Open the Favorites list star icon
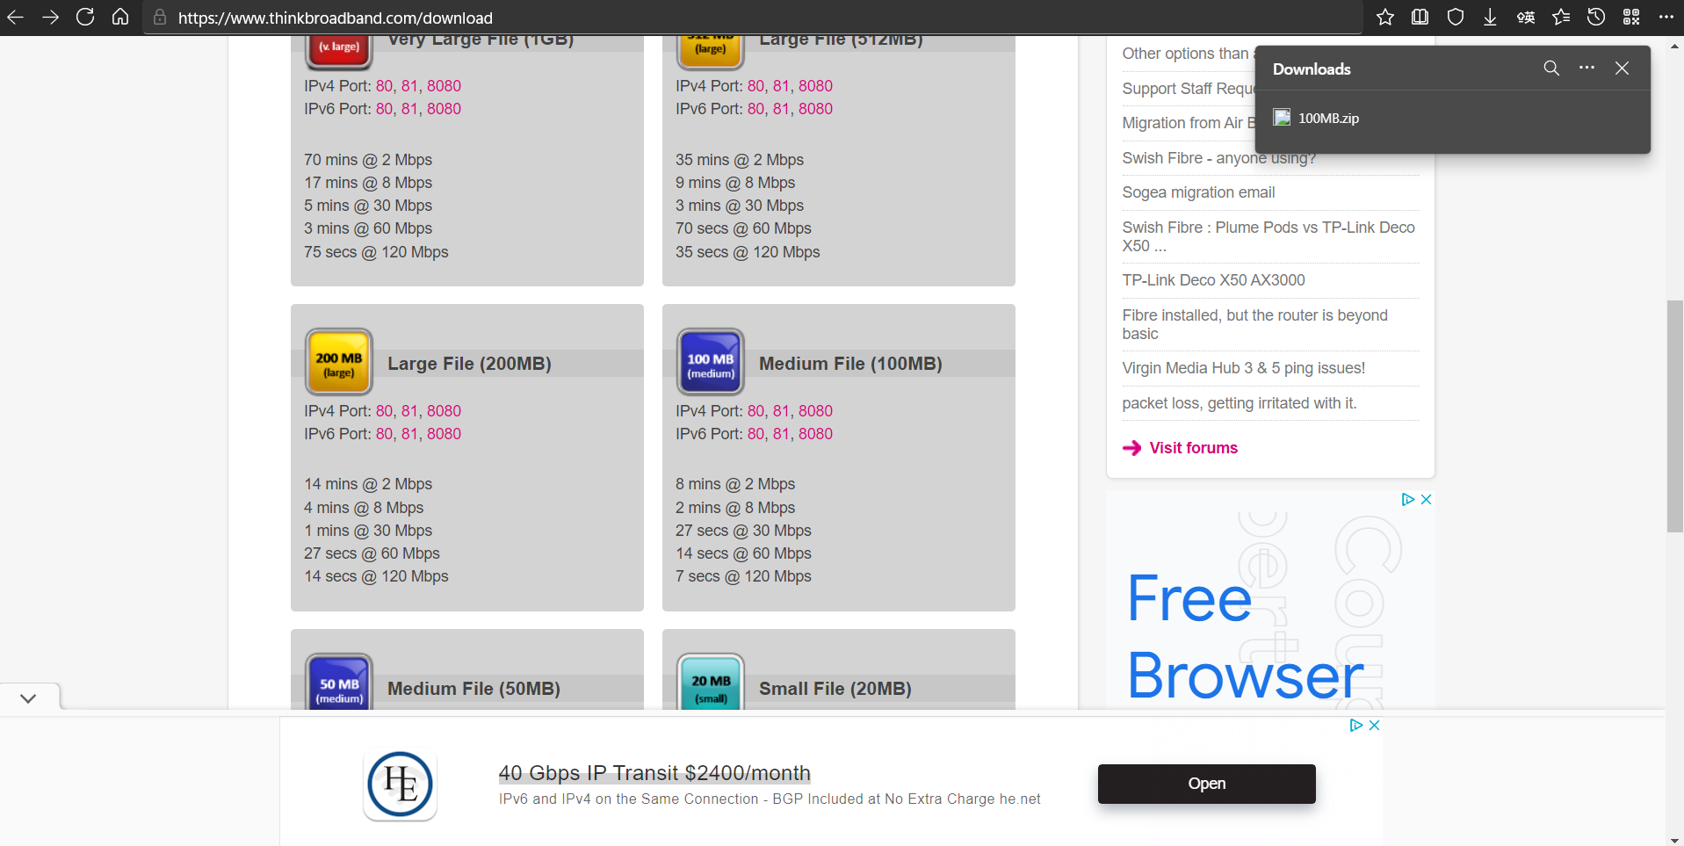This screenshot has height=846, width=1684. 1561,17
